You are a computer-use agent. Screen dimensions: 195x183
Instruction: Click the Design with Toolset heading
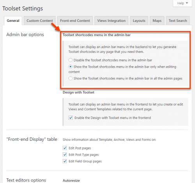(x=78, y=92)
